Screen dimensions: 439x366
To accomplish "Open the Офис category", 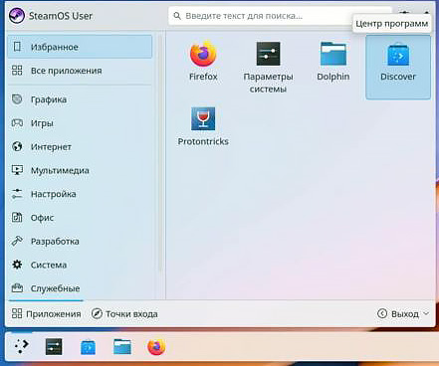I will pos(80,218).
